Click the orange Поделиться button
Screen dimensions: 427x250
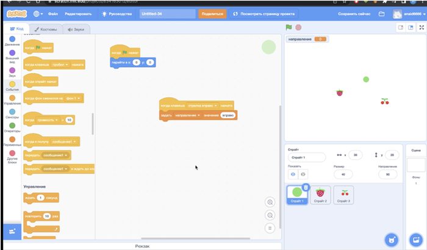point(212,13)
